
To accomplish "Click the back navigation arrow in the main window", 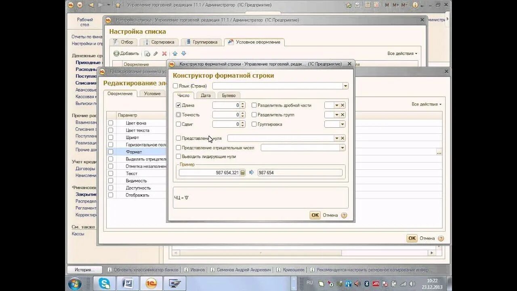I will [91, 5].
